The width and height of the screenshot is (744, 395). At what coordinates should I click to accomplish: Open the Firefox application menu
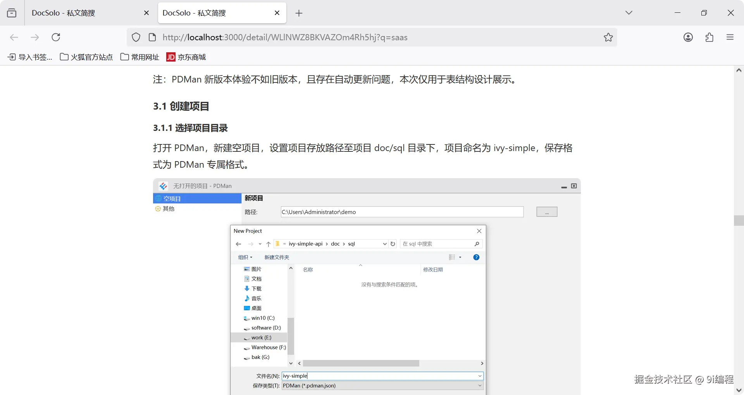730,37
